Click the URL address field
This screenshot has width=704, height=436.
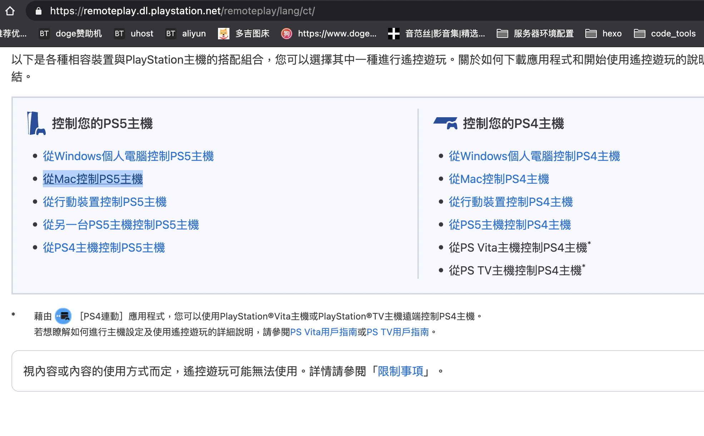pos(365,11)
